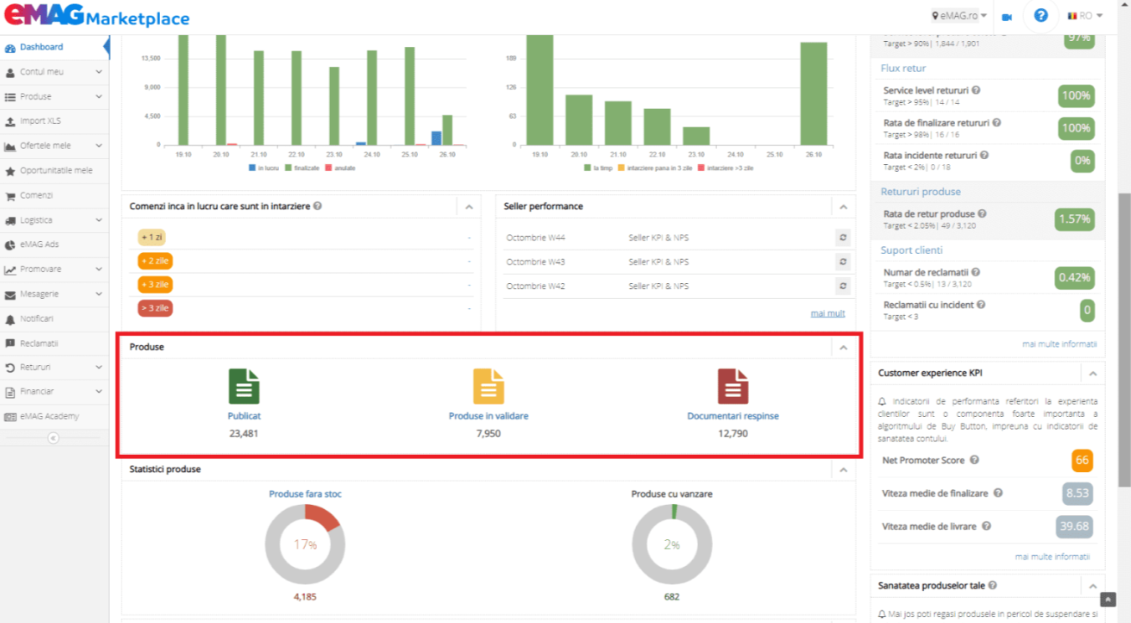Click the mai mult link
1131x623 pixels.
[828, 314]
